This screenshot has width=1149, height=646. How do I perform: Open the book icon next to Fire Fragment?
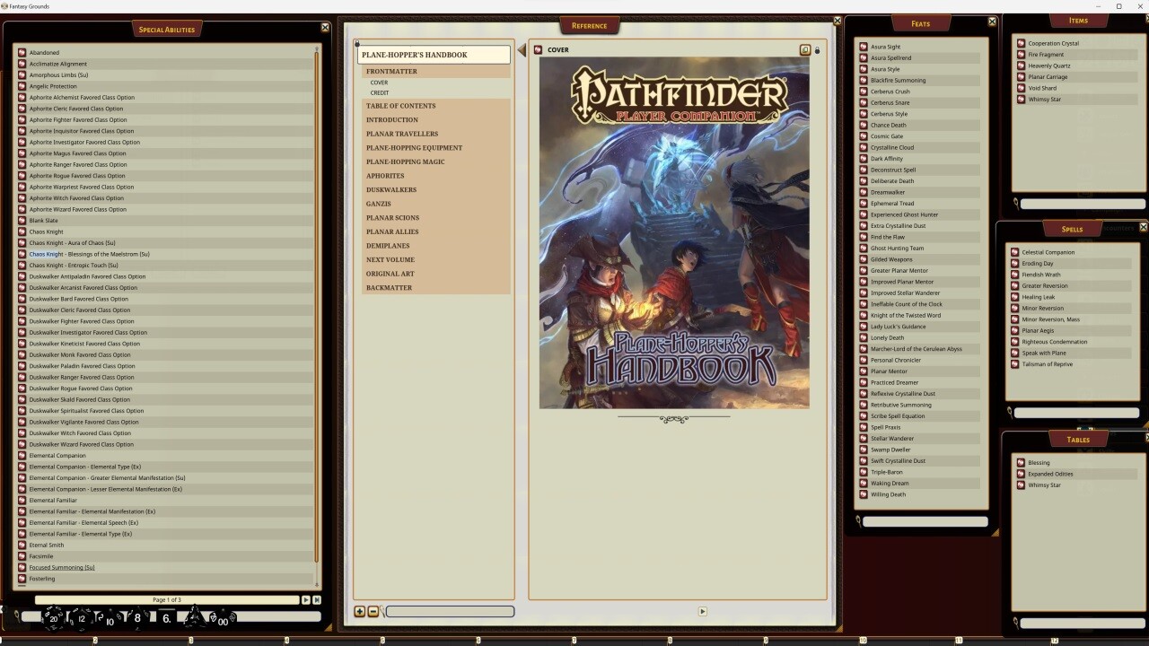(x=1021, y=54)
